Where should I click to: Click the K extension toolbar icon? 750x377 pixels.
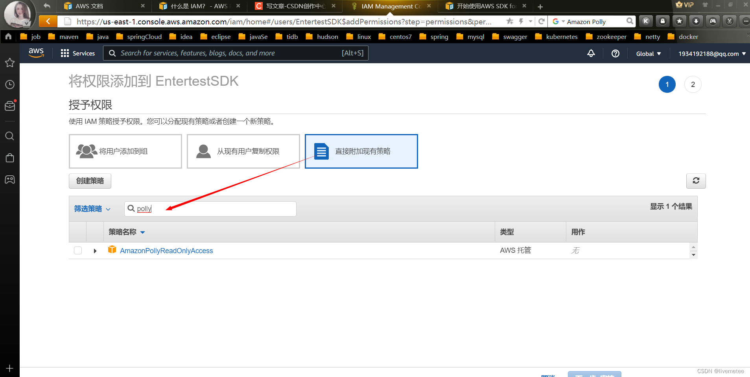tap(646, 21)
